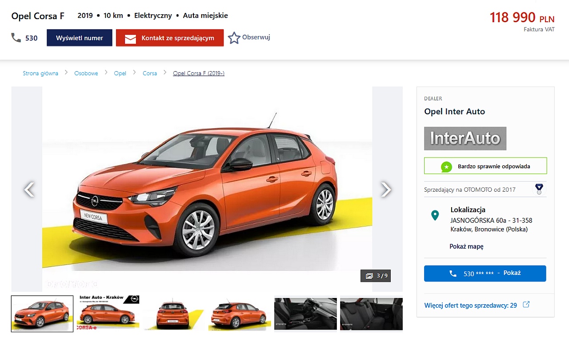569x342 pixels.
Task: Click the Elektryczny fuel label
Action: tap(153, 16)
